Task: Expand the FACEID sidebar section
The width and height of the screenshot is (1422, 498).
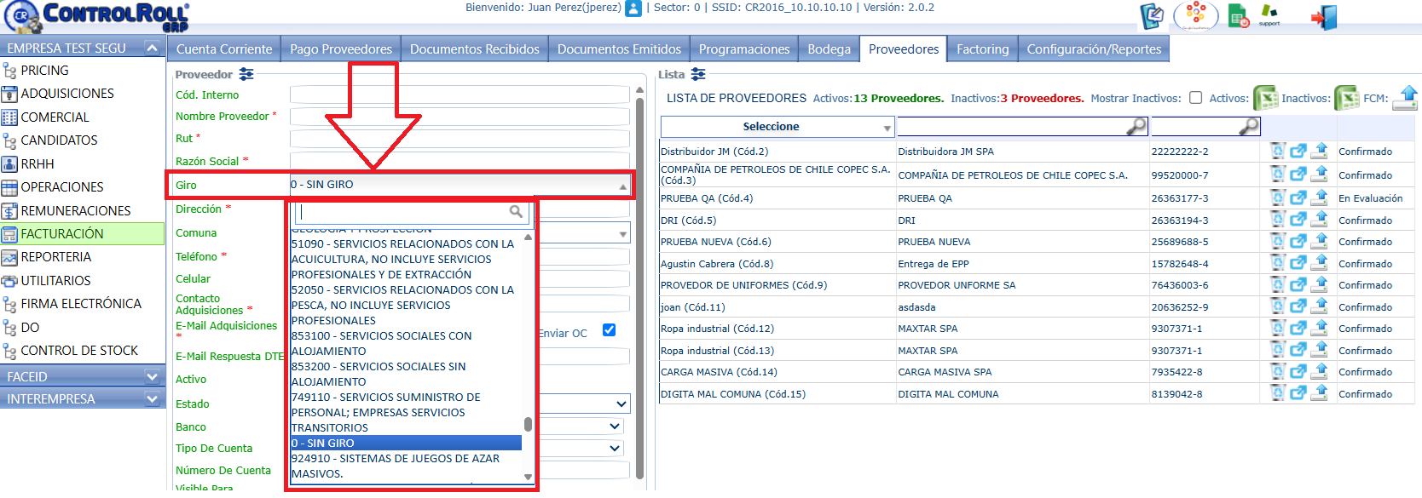Action: point(83,376)
